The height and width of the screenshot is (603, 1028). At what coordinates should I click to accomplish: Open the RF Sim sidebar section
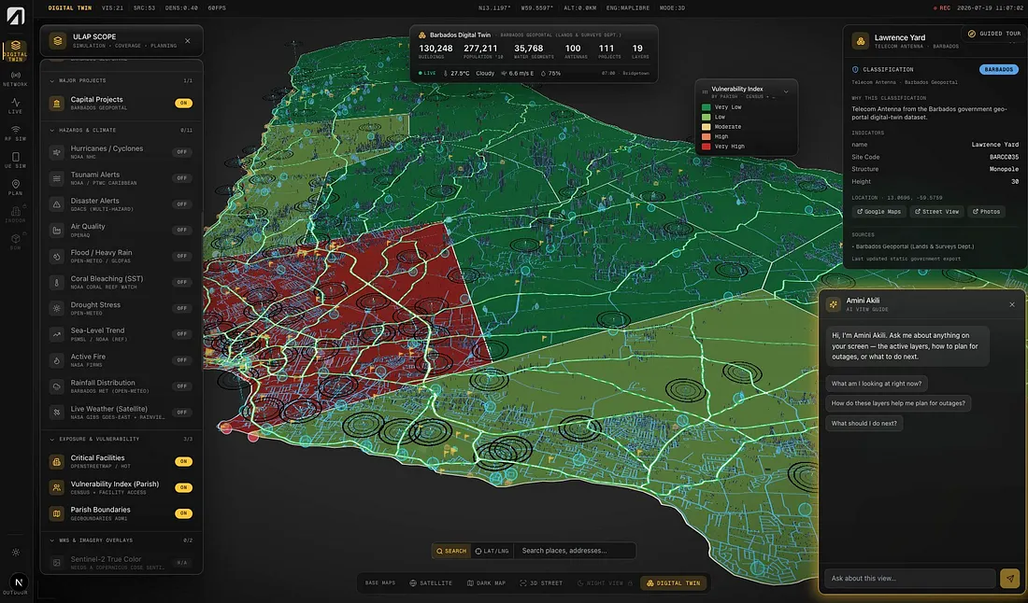pos(15,133)
